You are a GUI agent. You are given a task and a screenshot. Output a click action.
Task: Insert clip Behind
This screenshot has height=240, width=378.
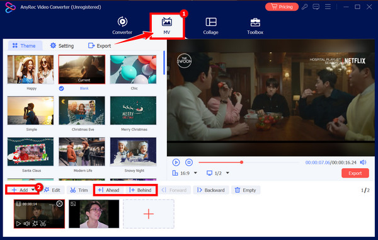(x=140, y=190)
